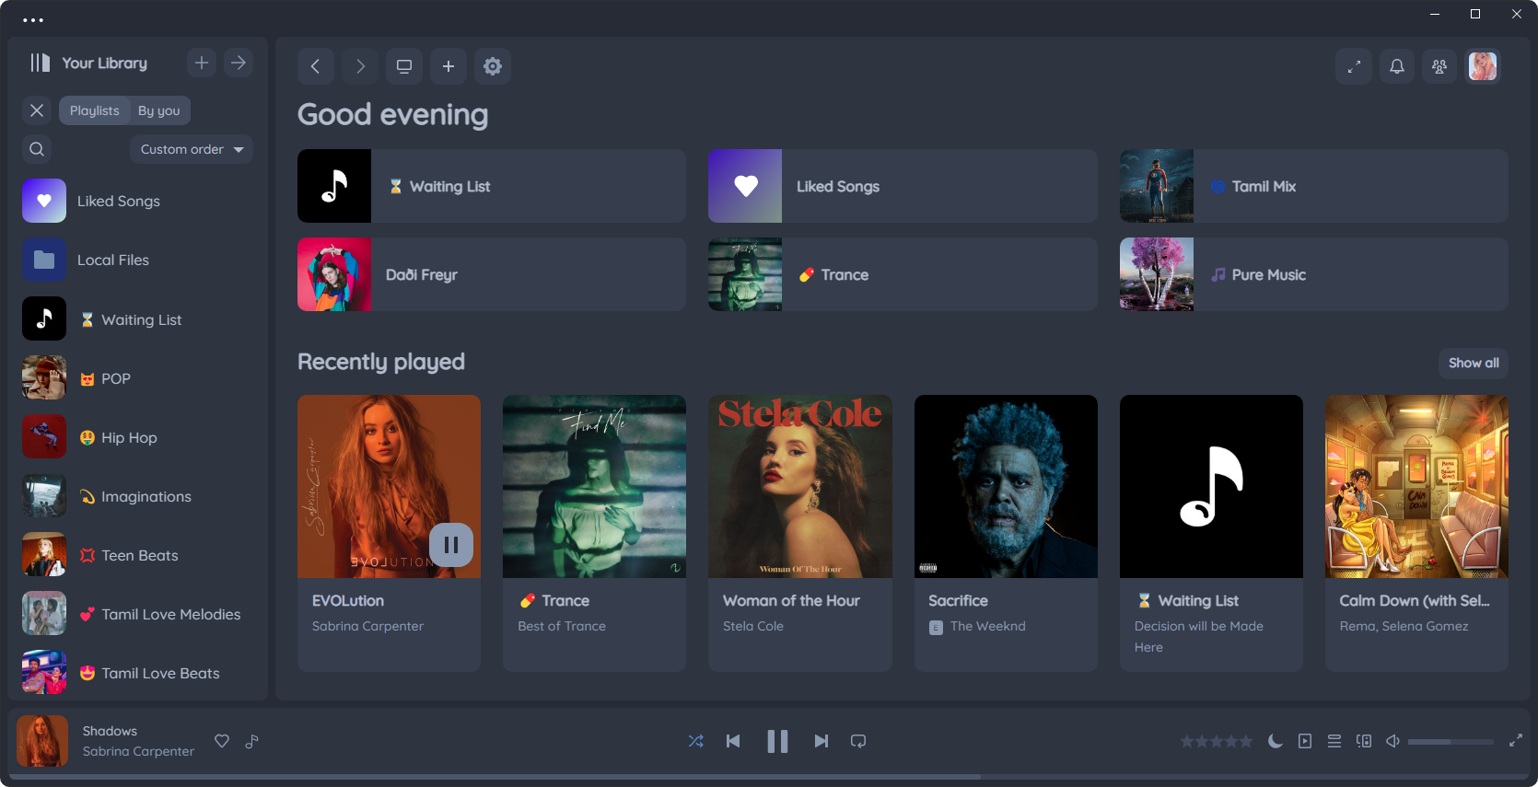Viewport: 1538px width, 787px height.
Task: Open Calm Down album cover
Action: click(x=1416, y=486)
